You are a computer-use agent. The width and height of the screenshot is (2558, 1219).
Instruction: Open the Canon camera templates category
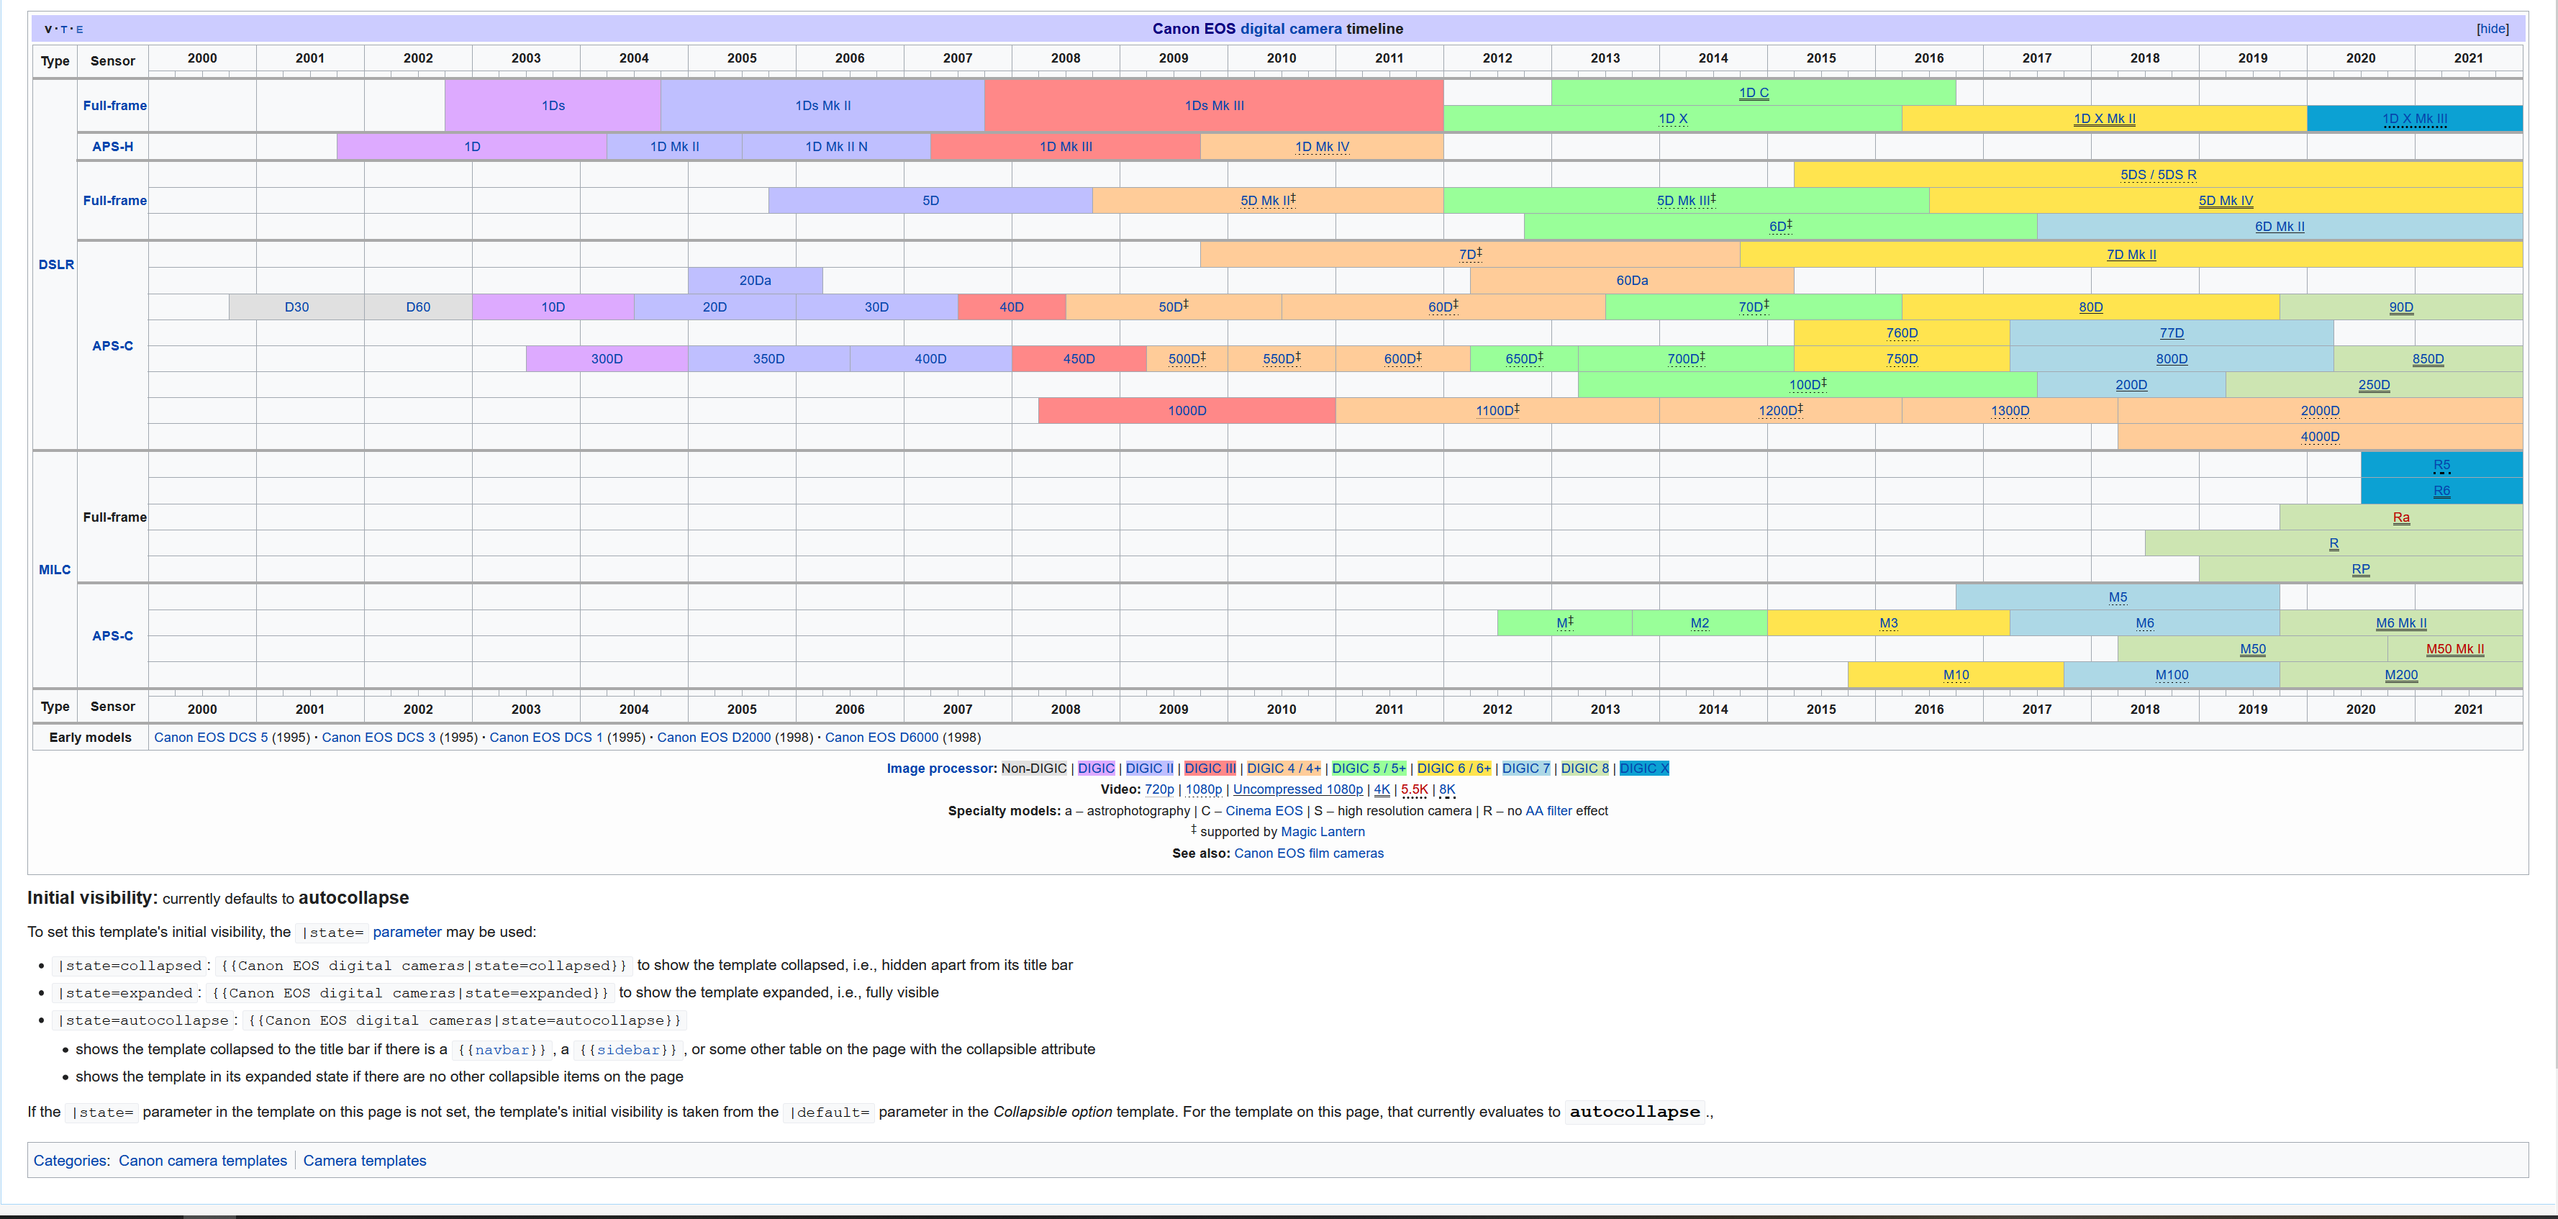tap(203, 1161)
